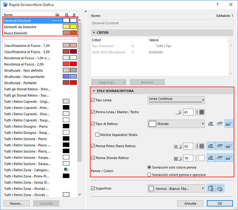
Task: Click criteria table scroll-up chevron
Action: [x=231, y=45]
